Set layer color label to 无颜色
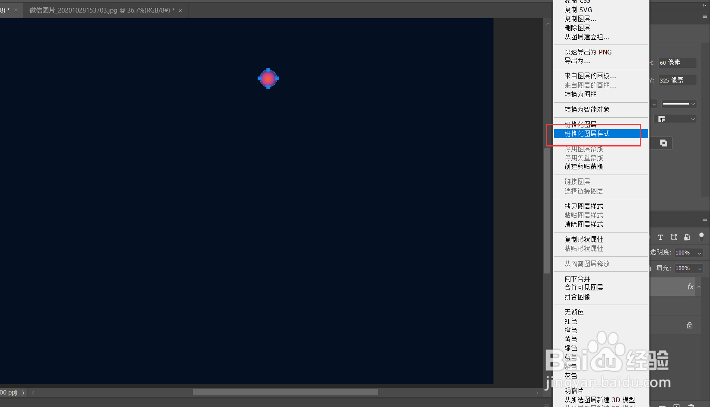The image size is (710, 407). coord(574,312)
